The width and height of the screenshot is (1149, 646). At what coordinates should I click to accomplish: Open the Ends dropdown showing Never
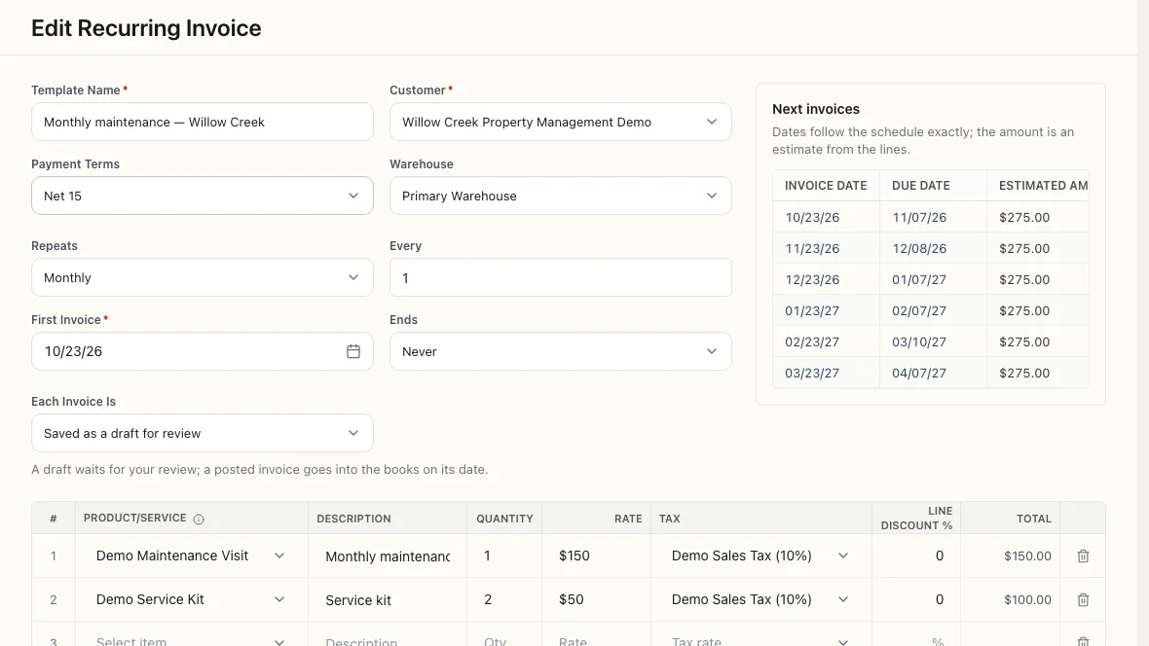pos(561,351)
